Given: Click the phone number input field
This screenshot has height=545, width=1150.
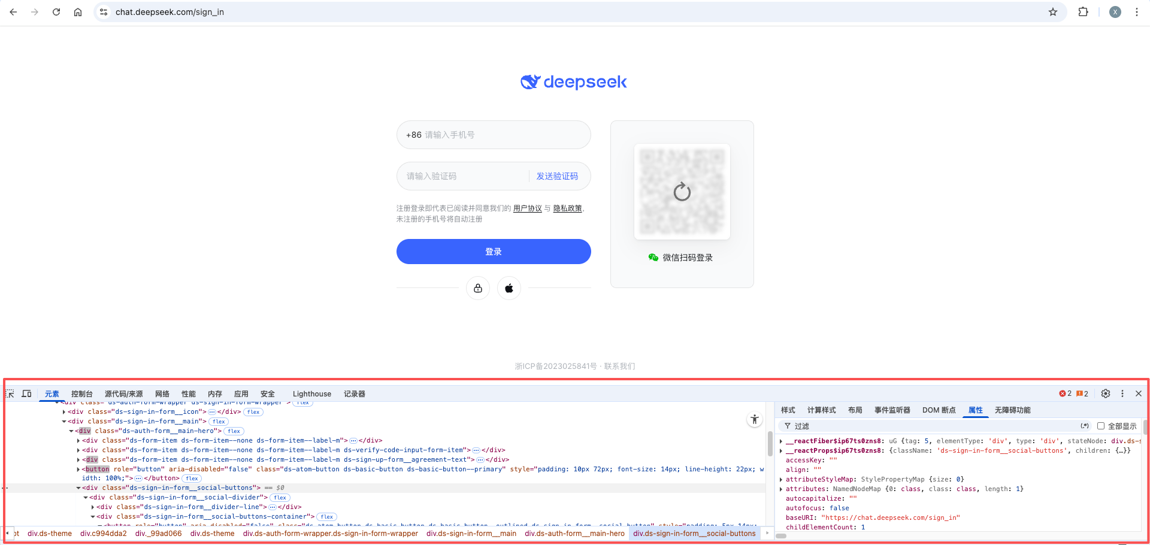Looking at the screenshot, I should pos(503,135).
